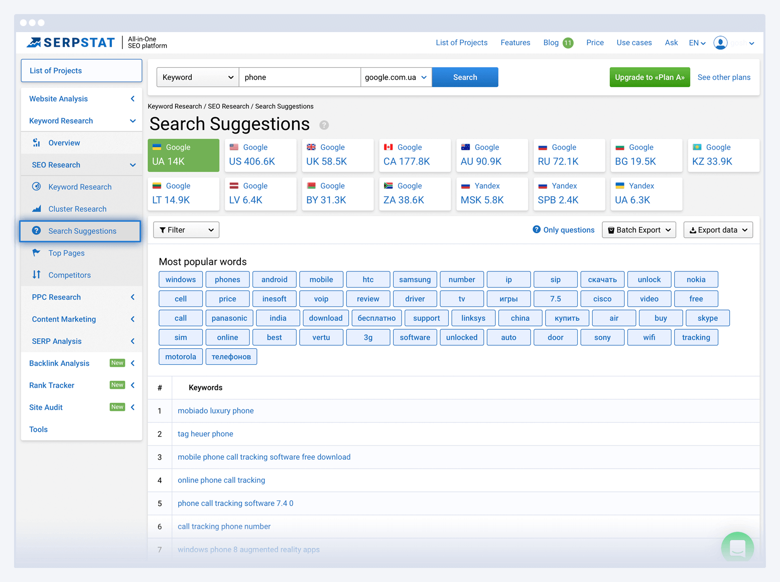This screenshot has width=780, height=582.
Task: Select the Yandex MSK 5.8K database
Action: tap(492, 194)
